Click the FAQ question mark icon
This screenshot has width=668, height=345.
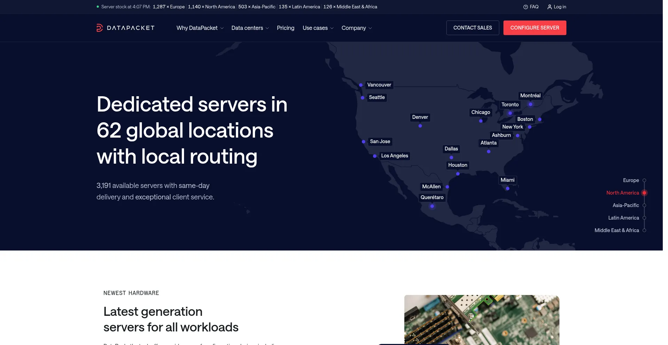point(525,7)
